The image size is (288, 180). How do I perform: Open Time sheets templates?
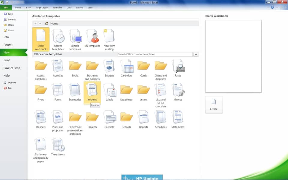58,147
